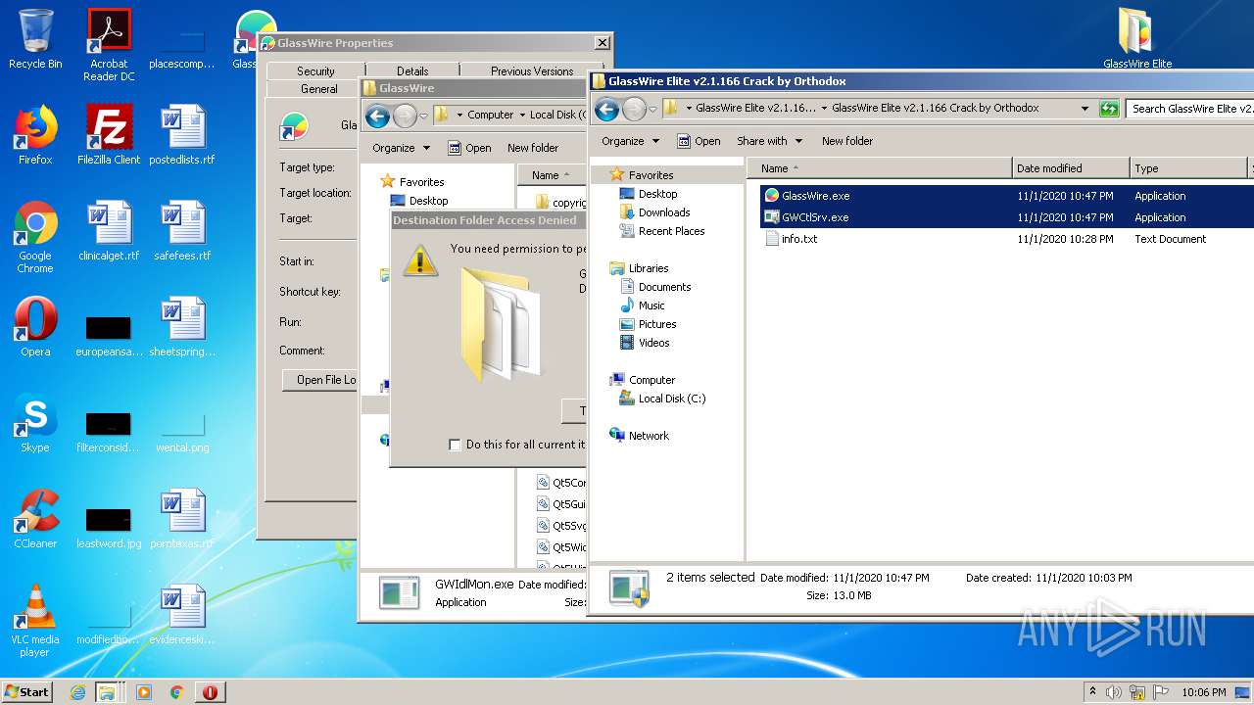1254x705 pixels.
Task: Click the Search GlassWire Elite field
Action: coord(1189,109)
